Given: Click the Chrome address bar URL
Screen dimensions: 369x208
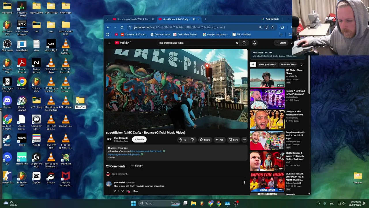Looking at the screenshot, I should click(x=179, y=27).
